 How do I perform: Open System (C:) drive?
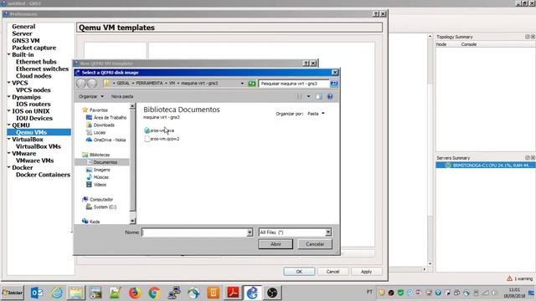pos(101,207)
